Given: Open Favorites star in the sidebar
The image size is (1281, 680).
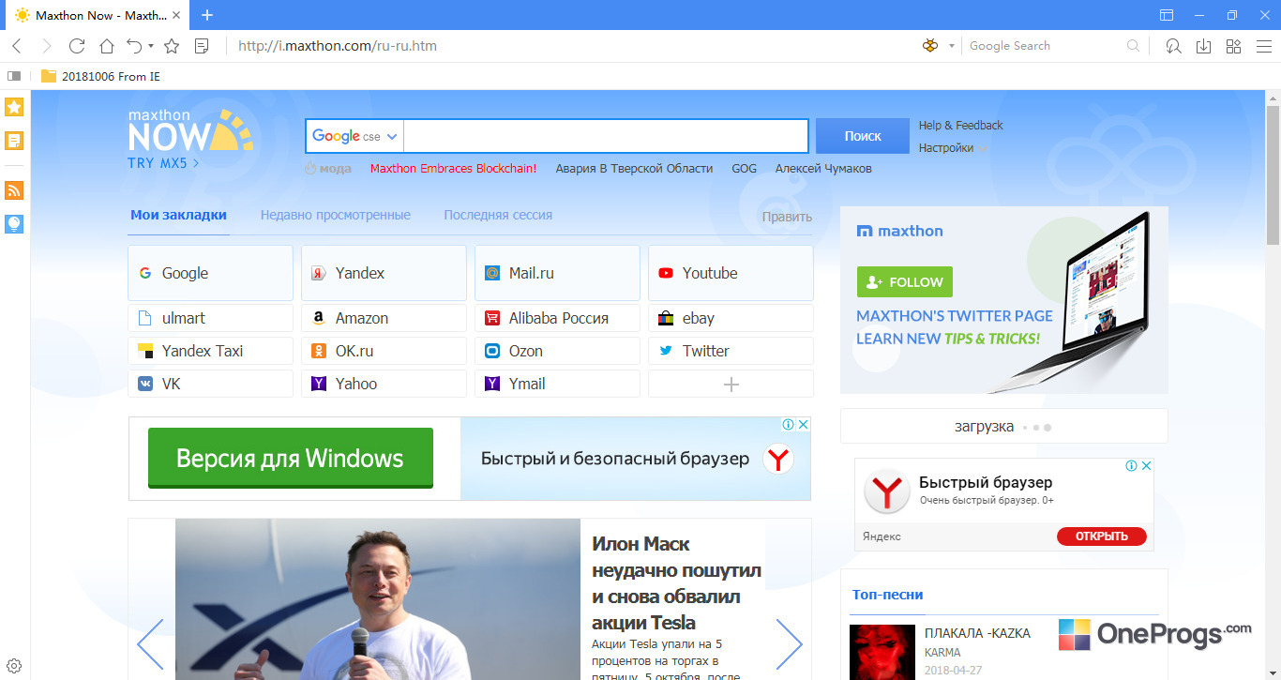Looking at the screenshot, I should (x=14, y=107).
